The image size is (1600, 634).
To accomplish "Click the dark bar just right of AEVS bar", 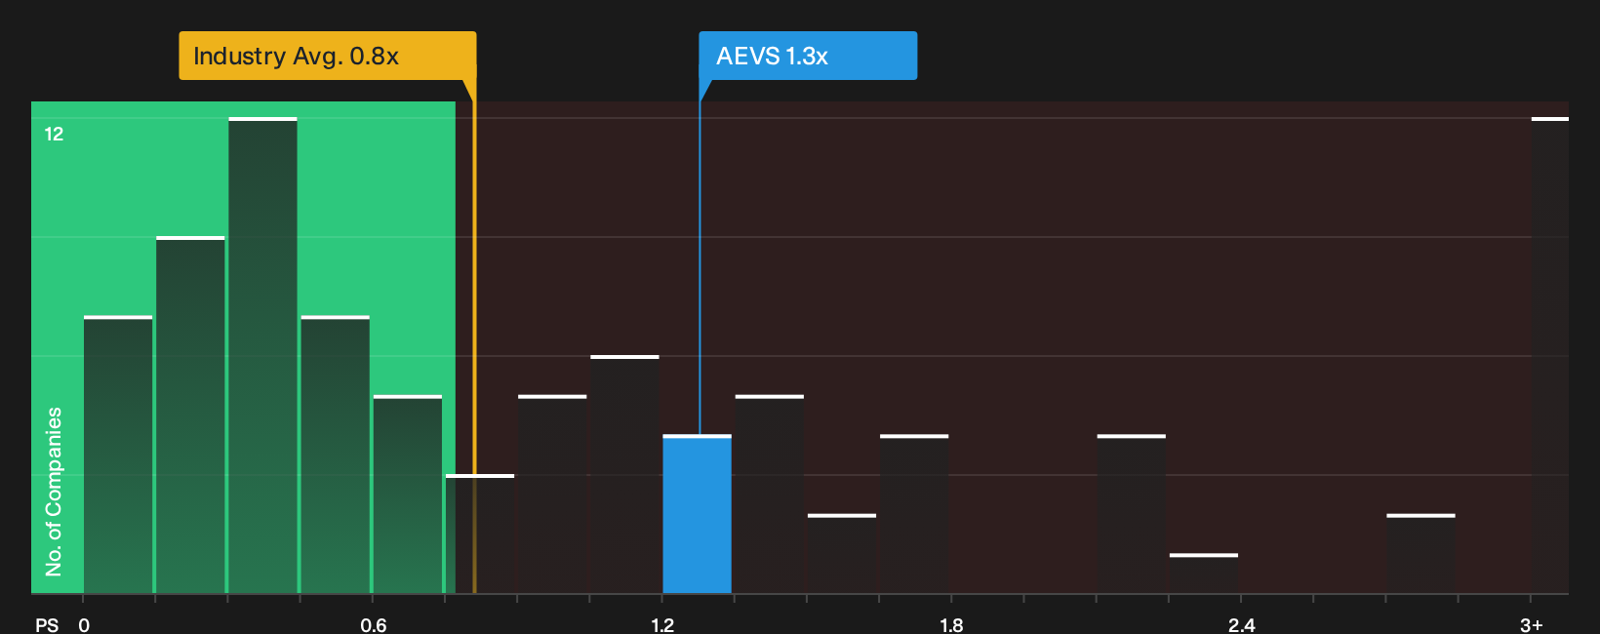I will (770, 494).
